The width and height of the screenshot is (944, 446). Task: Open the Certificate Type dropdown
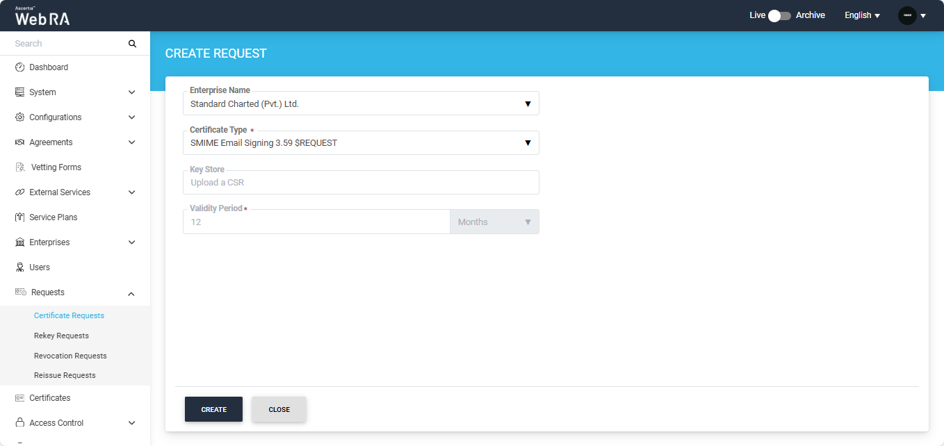click(361, 143)
